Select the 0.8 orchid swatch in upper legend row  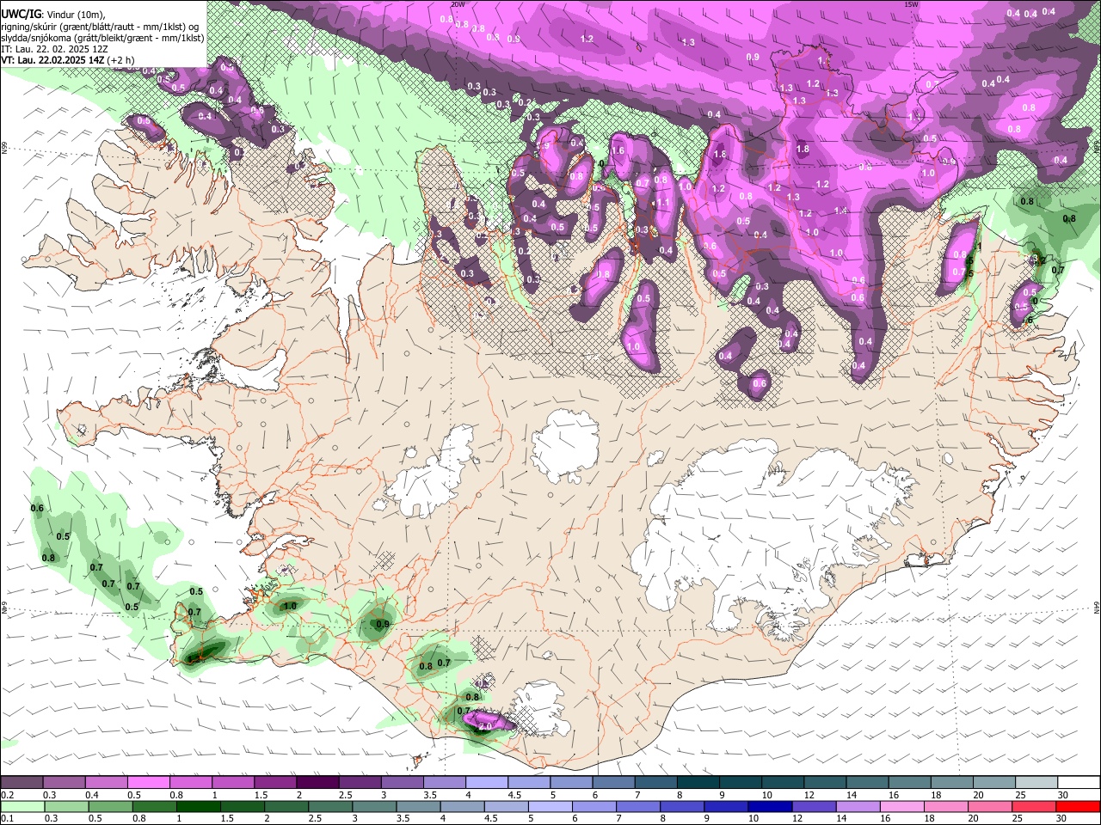191,782
